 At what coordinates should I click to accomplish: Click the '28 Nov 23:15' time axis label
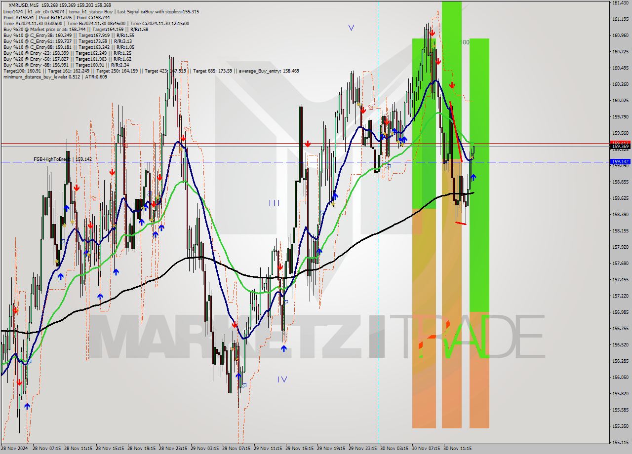[173, 449]
